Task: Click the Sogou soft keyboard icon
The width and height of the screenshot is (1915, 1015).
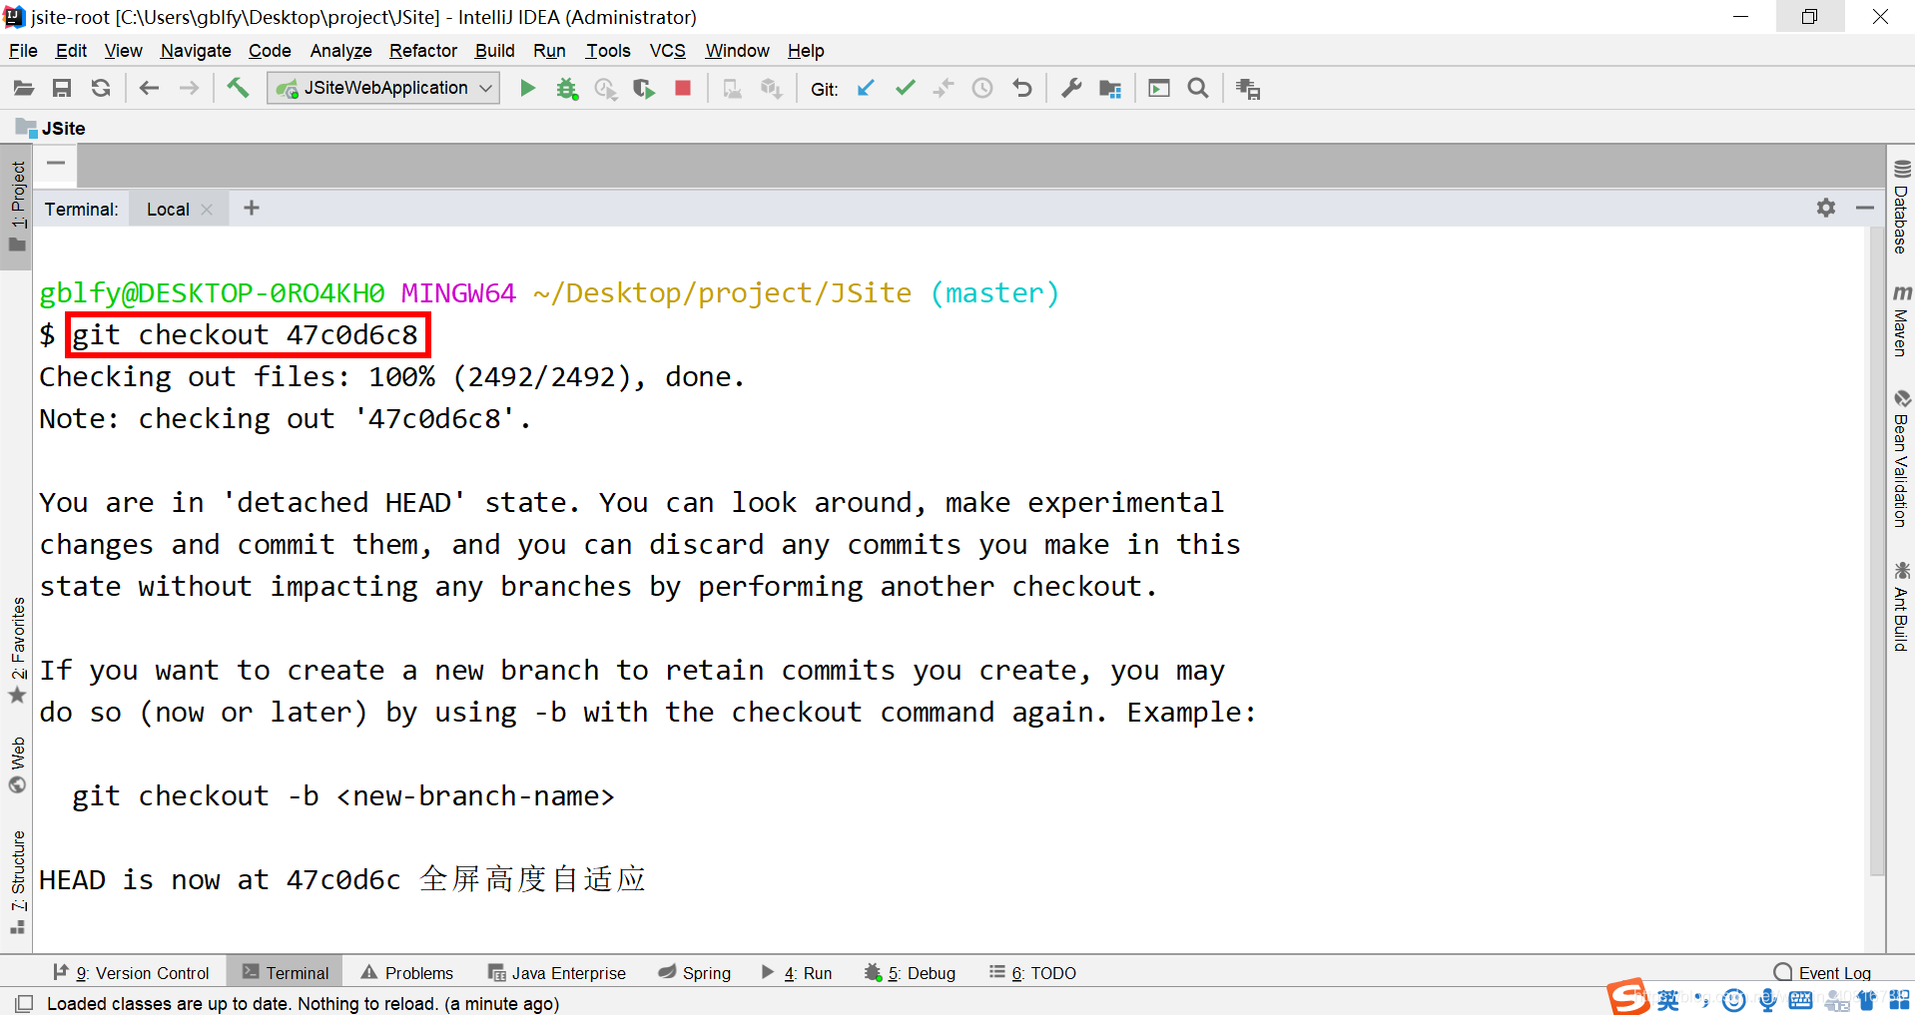Action: coord(1801,1000)
